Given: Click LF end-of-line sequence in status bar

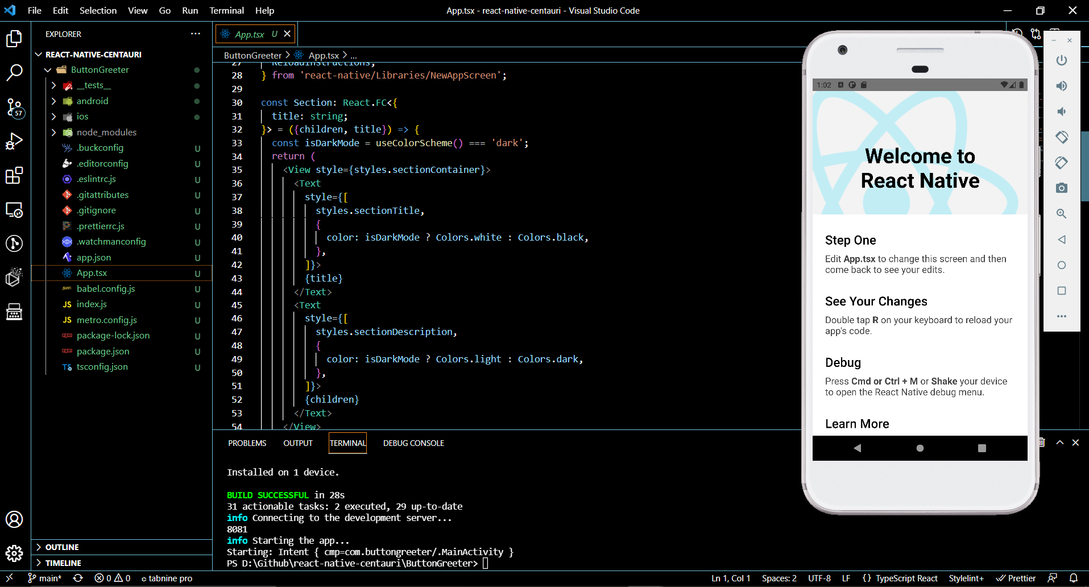Looking at the screenshot, I should [x=846, y=578].
